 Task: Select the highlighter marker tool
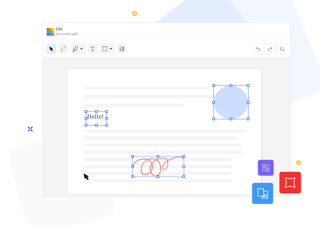tap(76, 49)
